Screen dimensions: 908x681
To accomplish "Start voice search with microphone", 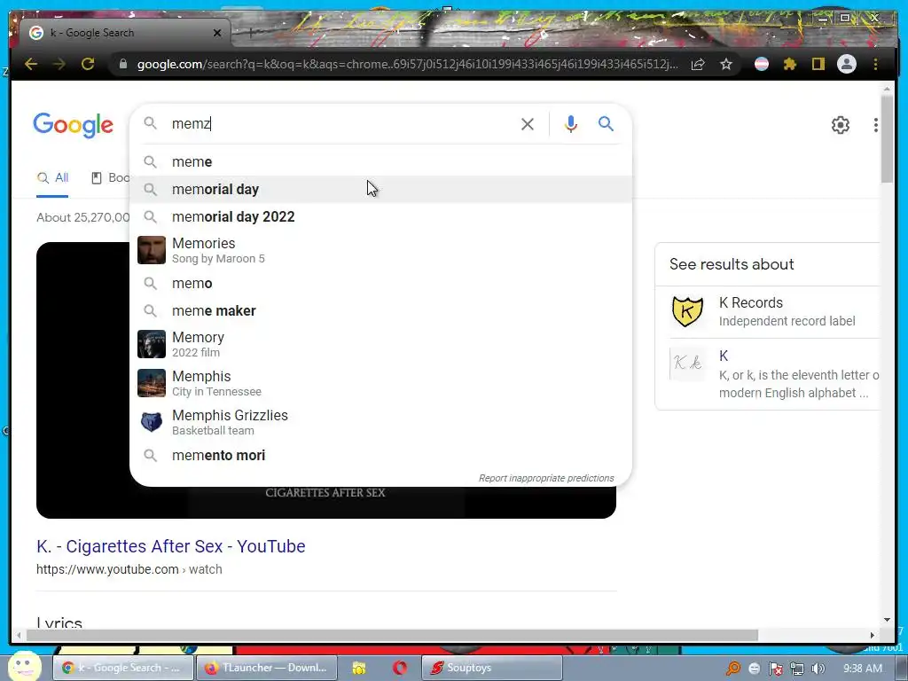I will 570,124.
